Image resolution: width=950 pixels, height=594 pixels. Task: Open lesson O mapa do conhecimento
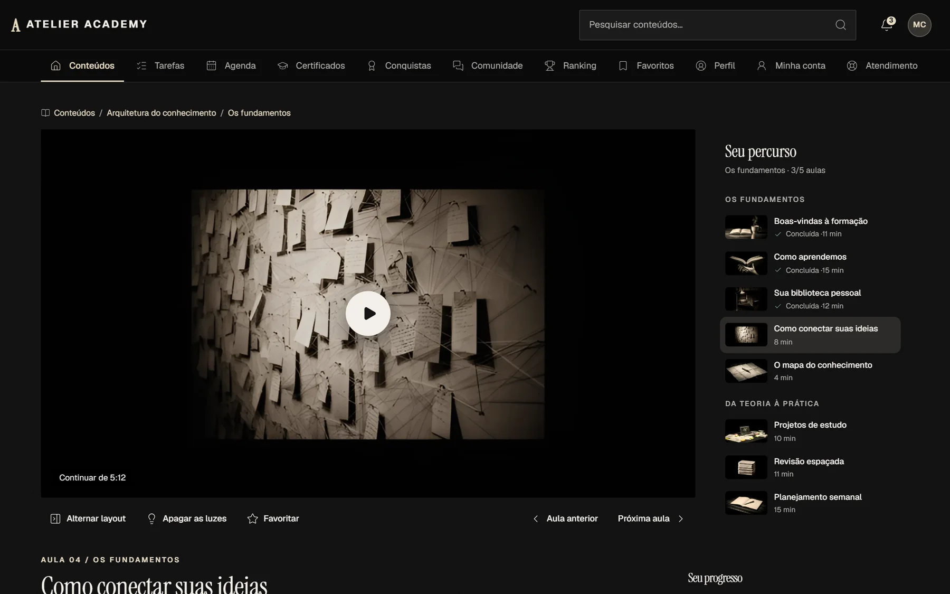tap(810, 371)
